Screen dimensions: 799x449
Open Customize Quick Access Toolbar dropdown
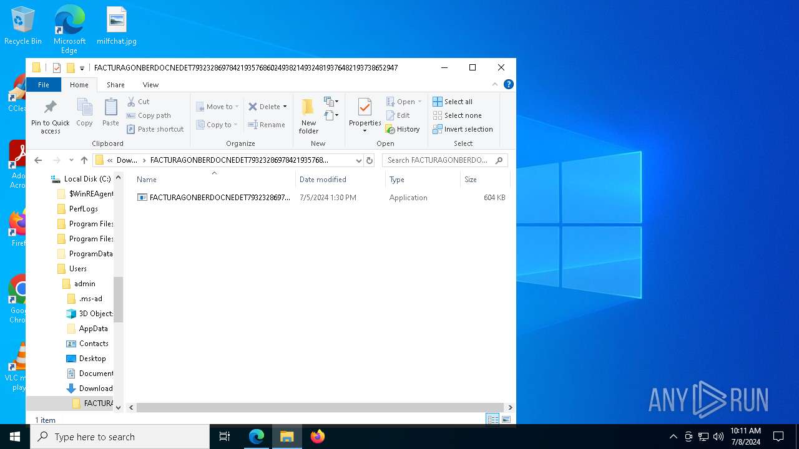82,68
